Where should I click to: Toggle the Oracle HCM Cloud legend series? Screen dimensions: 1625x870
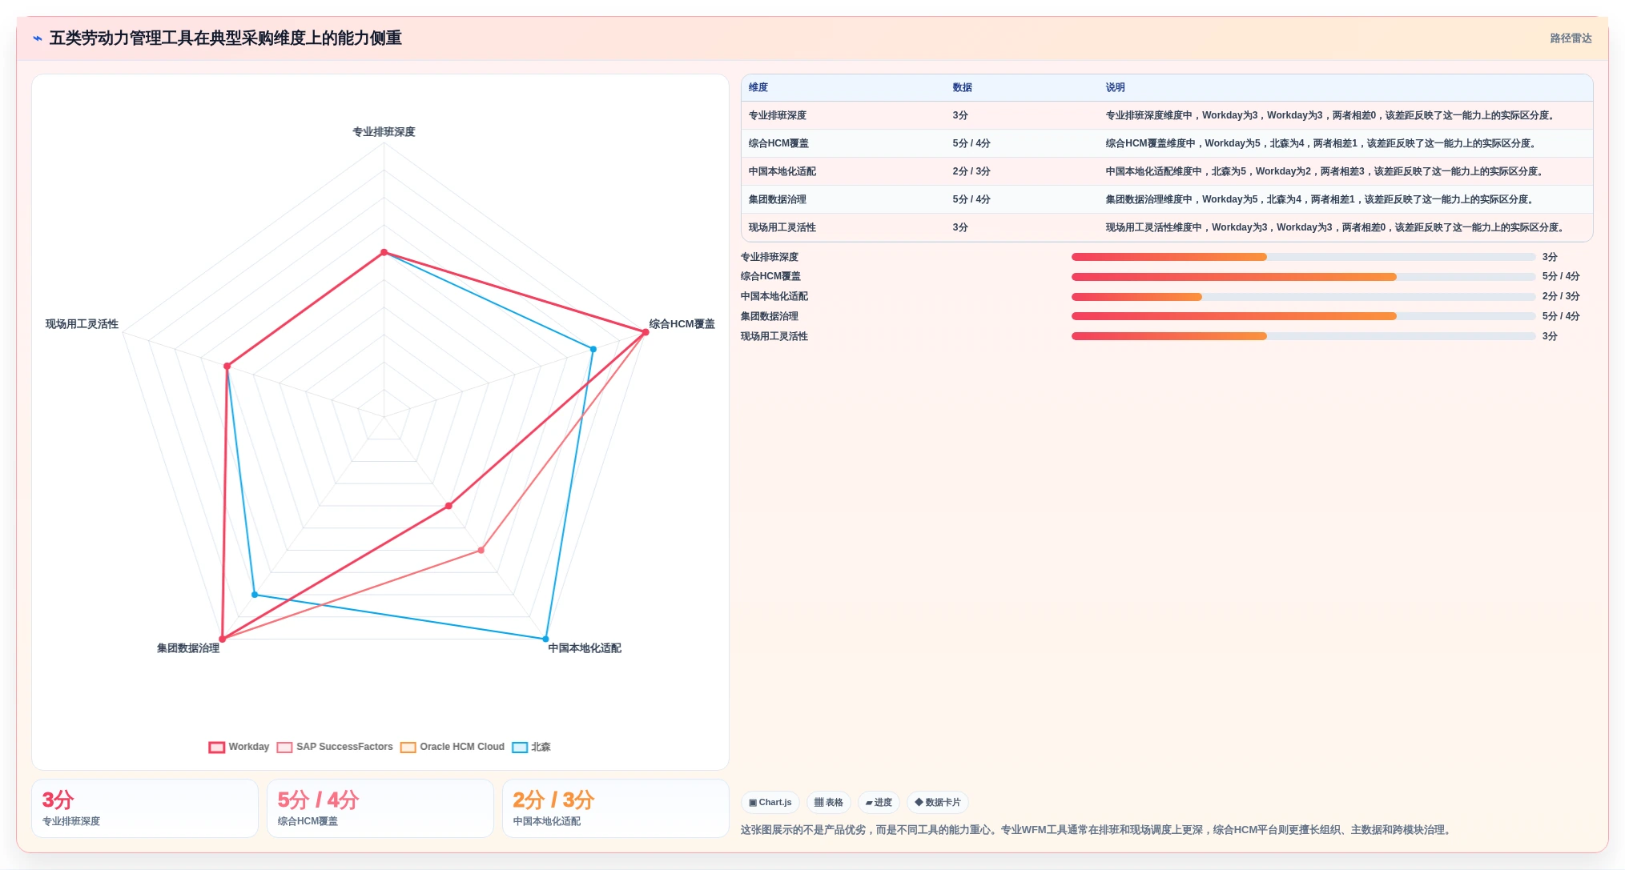tap(453, 747)
